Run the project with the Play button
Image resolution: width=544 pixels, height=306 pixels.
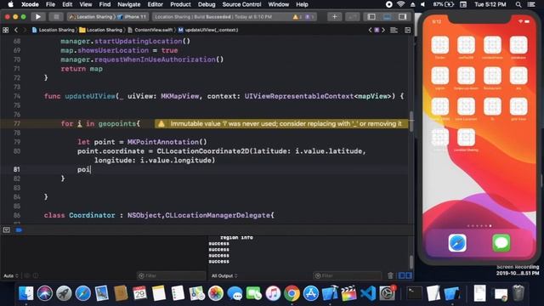point(38,17)
